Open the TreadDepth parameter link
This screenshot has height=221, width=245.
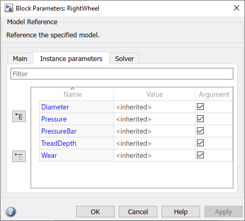pyautogui.click(x=59, y=143)
